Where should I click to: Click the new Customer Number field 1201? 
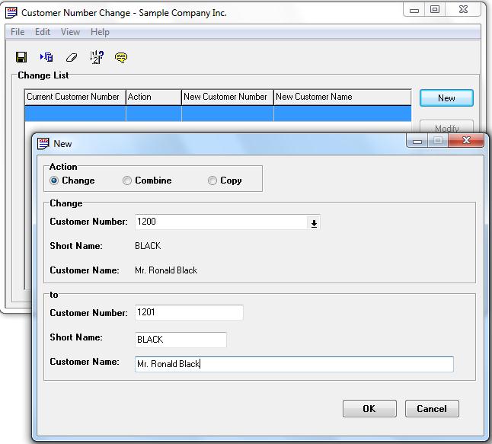coord(189,312)
